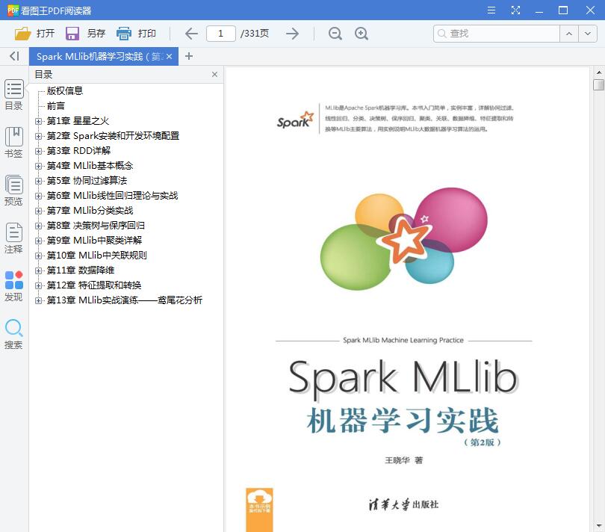Click the search magnifier in 查找 box
Screen dimensions: 605x532
click(441, 34)
